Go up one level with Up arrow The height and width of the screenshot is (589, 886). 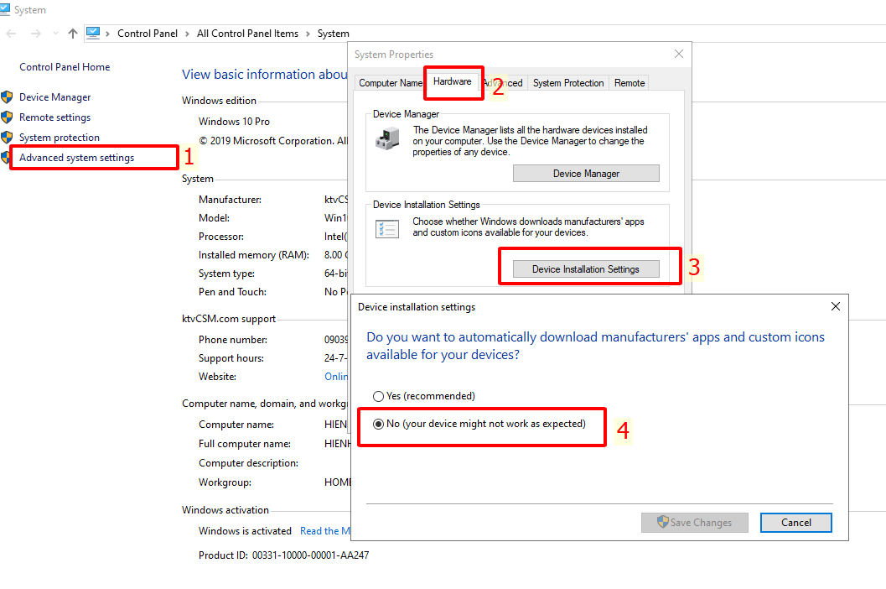pos(72,34)
